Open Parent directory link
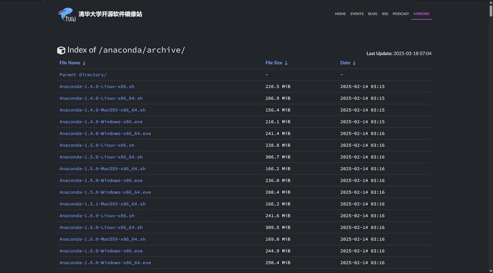 (83, 75)
